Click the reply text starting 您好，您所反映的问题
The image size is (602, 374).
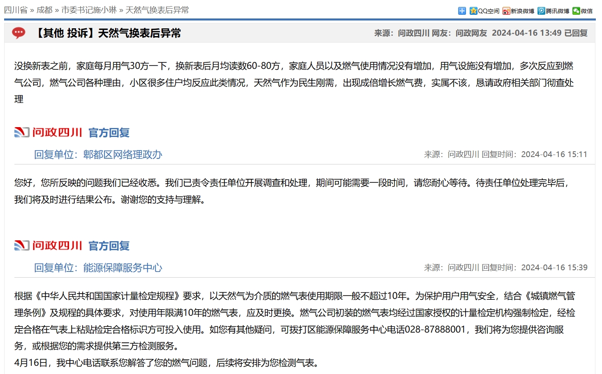(x=292, y=191)
